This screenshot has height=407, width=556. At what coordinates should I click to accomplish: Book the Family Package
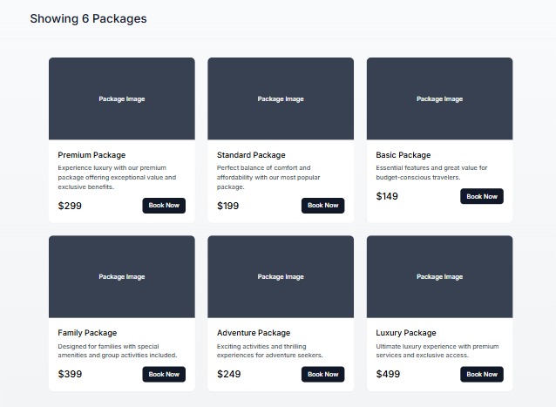click(x=164, y=374)
